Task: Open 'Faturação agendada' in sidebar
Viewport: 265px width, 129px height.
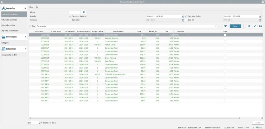Action: (9, 20)
